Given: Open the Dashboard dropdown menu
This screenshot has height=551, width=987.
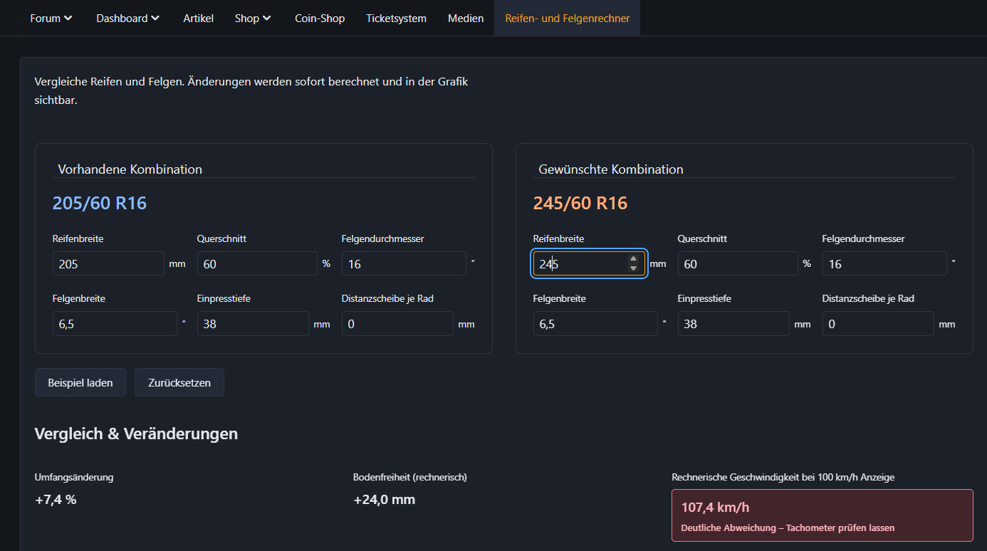Looking at the screenshot, I should point(128,19).
